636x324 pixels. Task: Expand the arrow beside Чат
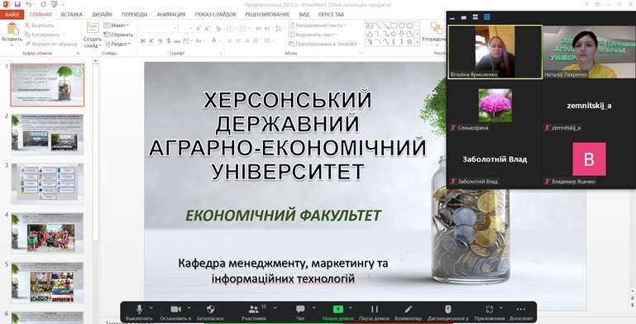tap(314, 307)
